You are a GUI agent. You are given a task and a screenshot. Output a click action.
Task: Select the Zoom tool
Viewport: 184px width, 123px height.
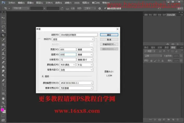pos(3,103)
